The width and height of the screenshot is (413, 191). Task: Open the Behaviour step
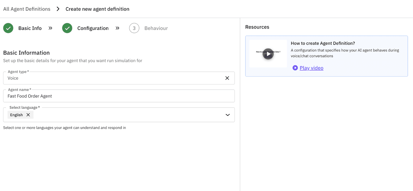point(156,28)
